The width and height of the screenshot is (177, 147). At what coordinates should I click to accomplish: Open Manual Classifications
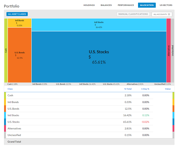click(133, 14)
